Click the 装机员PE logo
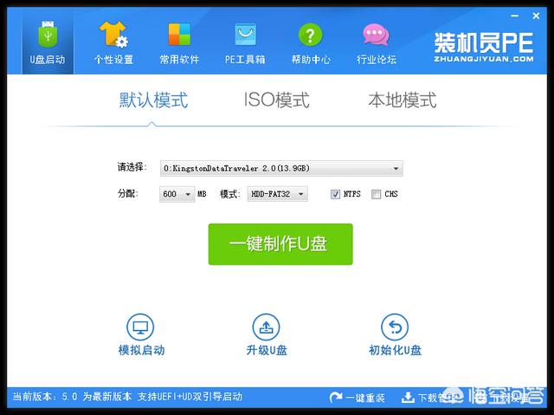The width and height of the screenshot is (554, 415). [484, 48]
